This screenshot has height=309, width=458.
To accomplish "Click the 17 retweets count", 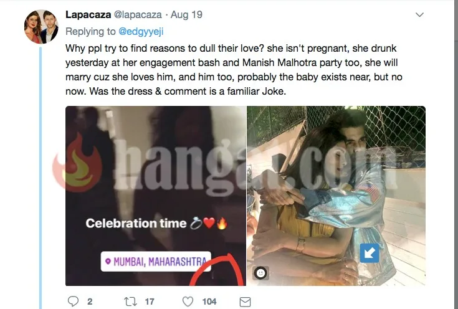I will [150, 301].
